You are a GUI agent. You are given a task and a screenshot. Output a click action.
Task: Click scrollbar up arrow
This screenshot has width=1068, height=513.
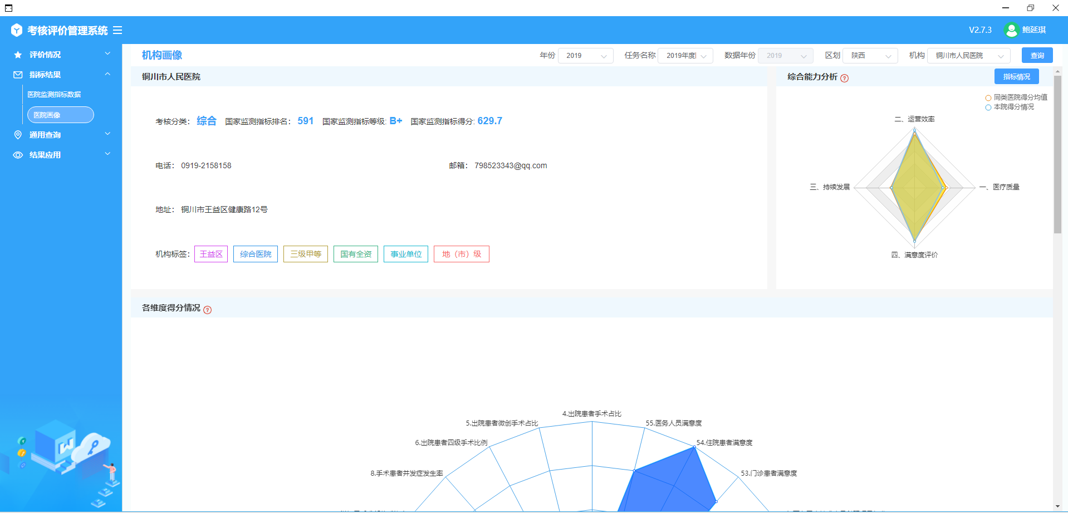[1057, 71]
